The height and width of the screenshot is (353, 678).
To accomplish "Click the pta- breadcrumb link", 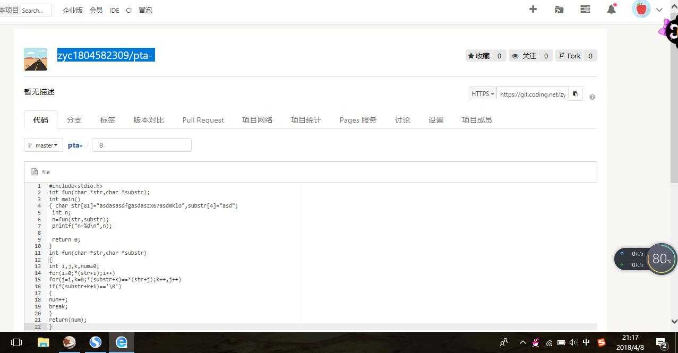I will (75, 145).
